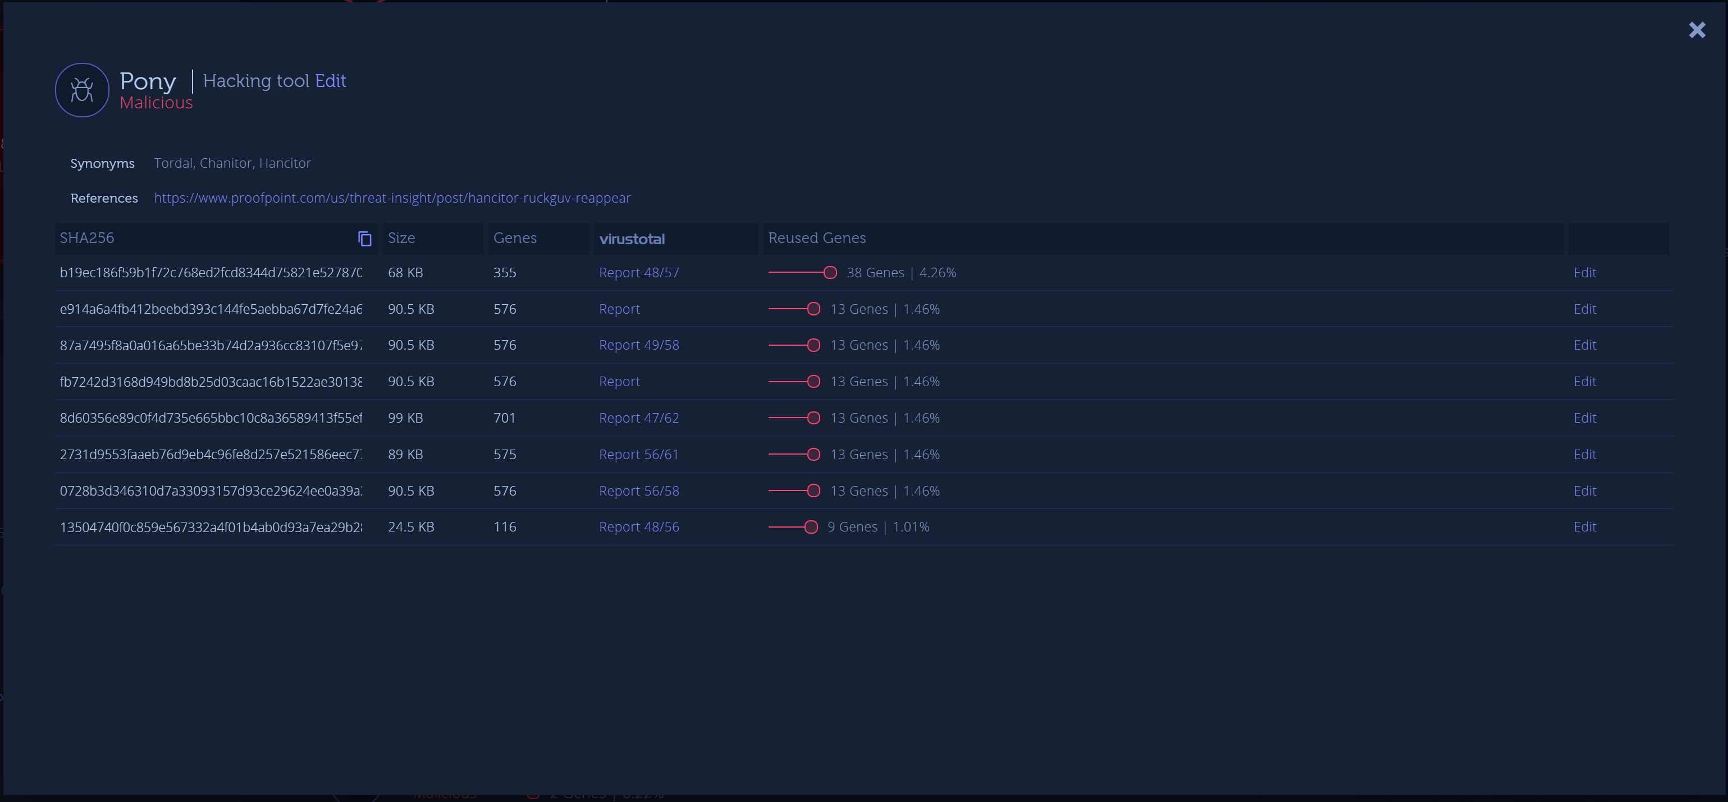
Task: Edit the 24.5 KB sample row
Action: [1584, 527]
